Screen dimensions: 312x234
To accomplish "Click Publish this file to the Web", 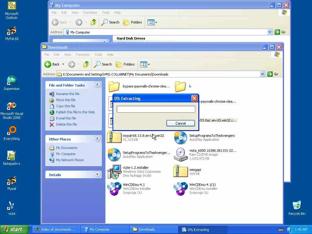I will tap(76, 112).
